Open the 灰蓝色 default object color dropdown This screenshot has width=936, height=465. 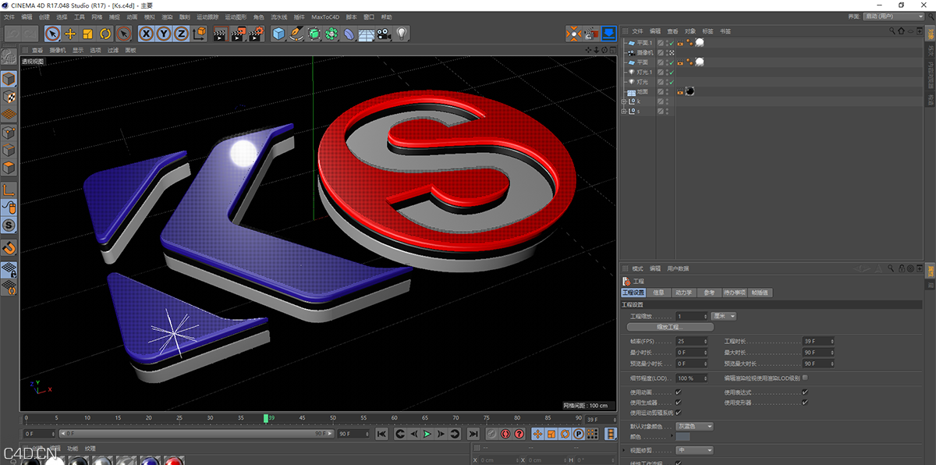695,426
